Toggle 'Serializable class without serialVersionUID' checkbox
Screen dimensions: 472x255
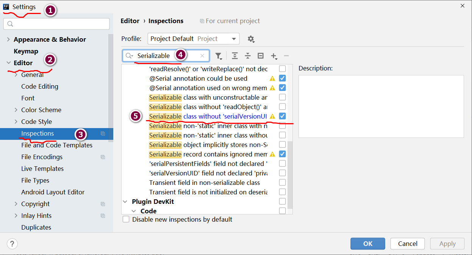tap(282, 116)
